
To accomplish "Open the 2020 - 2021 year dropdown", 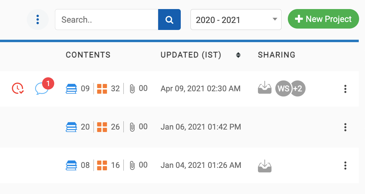I will (x=236, y=20).
